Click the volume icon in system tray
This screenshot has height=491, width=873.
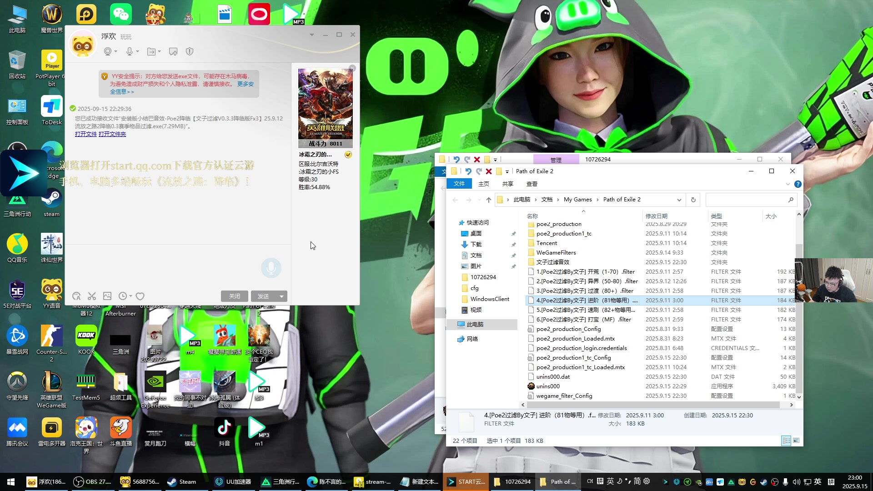tap(796, 482)
